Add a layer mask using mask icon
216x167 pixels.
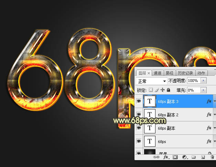[175, 157]
